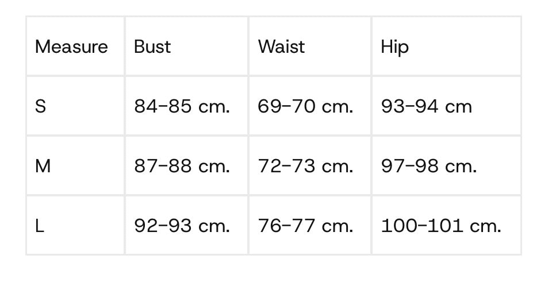
Task: Select the Hip column header
Action: click(394, 47)
